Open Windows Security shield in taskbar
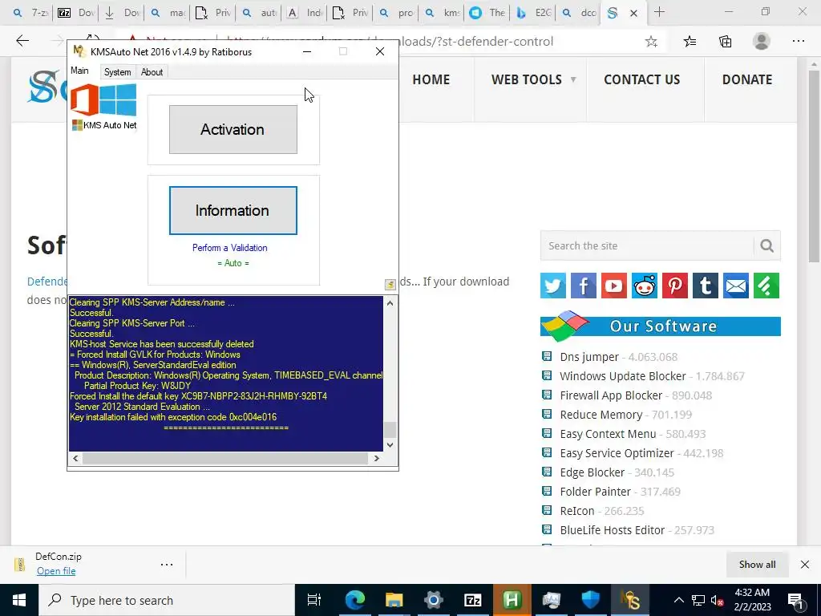The width and height of the screenshot is (821, 616). [591, 600]
